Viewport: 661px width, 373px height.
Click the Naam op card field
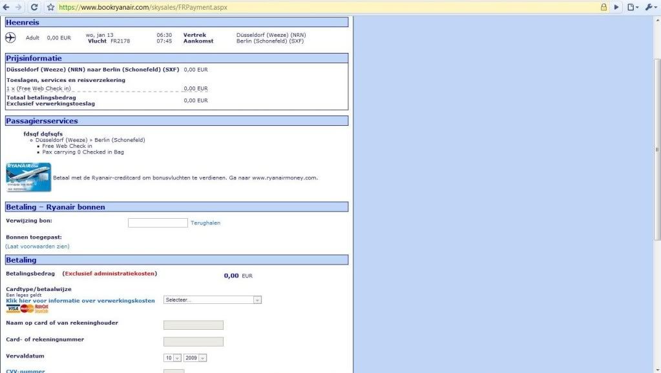[x=193, y=325]
